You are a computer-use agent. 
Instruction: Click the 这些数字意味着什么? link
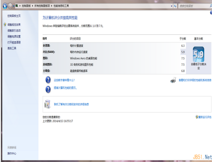tap(64, 80)
